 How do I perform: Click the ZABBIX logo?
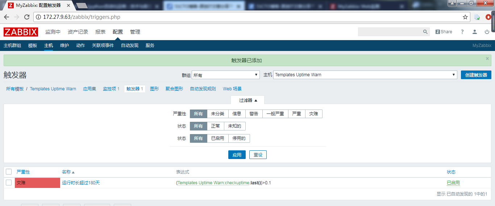21,32
